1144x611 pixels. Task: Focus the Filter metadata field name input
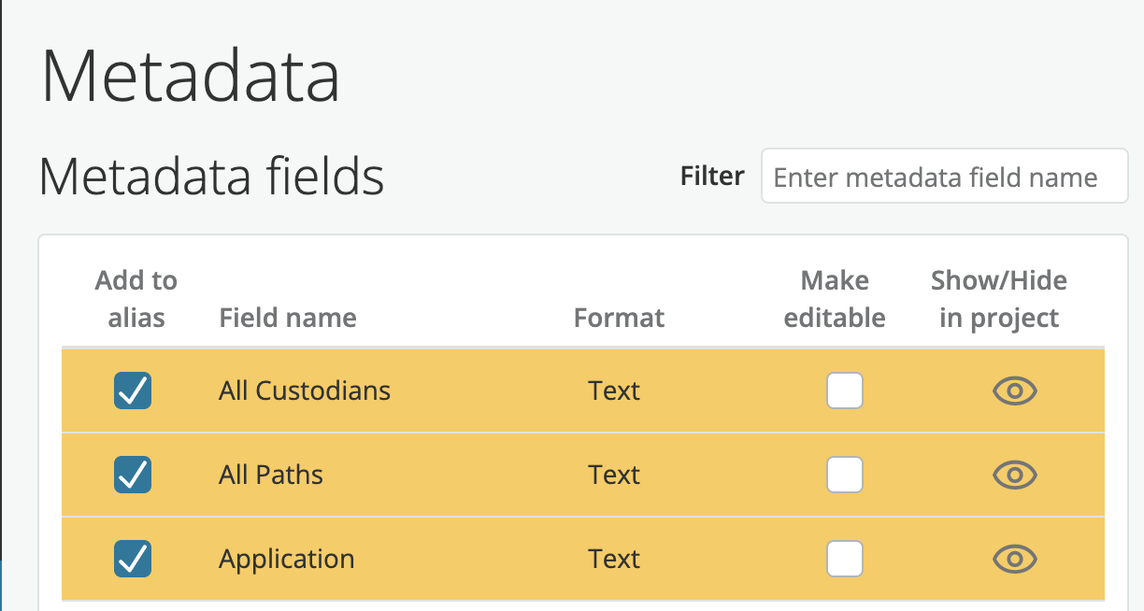coord(945,176)
